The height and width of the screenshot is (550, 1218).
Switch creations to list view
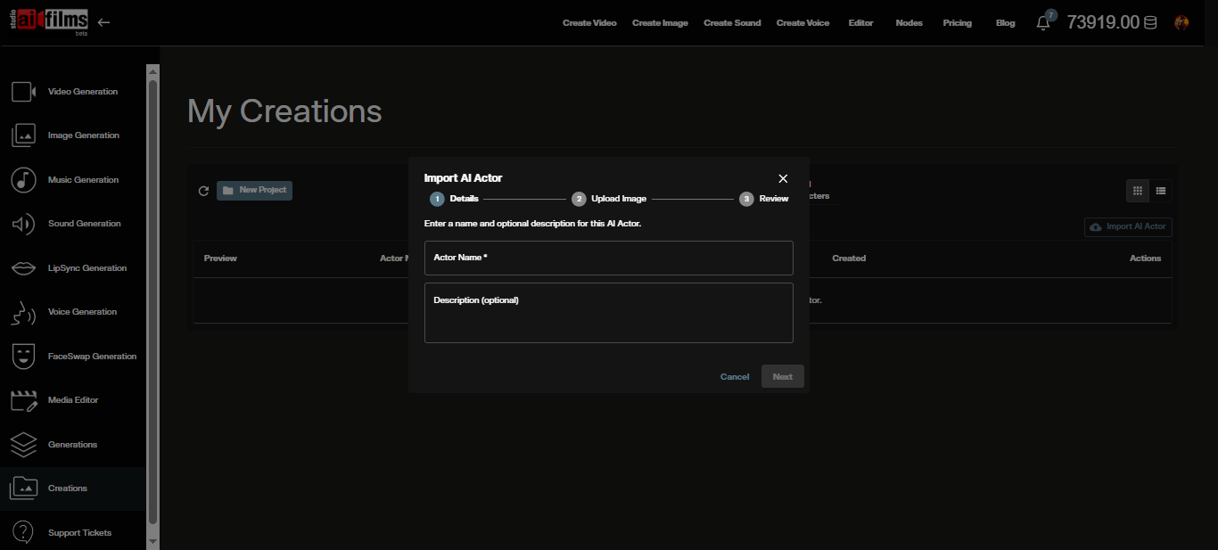[x=1161, y=190]
